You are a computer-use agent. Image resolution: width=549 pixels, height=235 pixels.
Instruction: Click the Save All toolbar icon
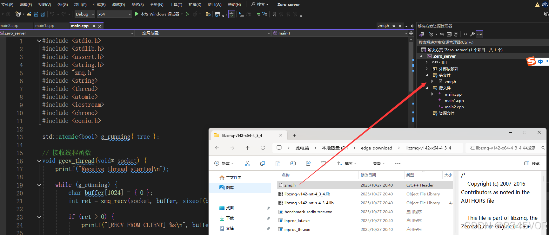coord(43,14)
